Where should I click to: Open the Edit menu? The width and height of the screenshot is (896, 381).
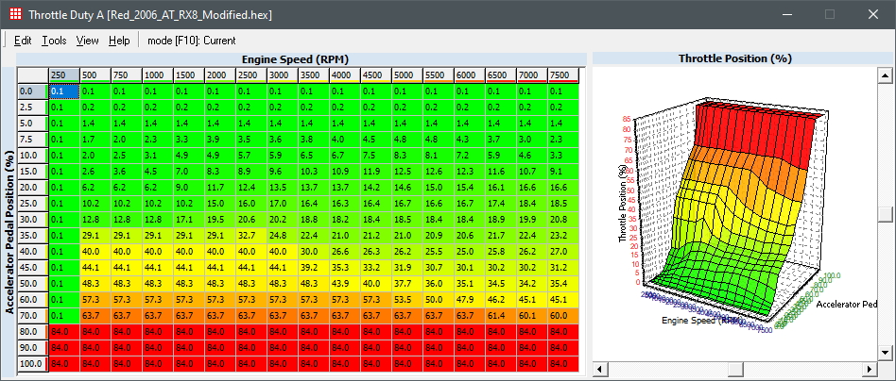tap(23, 41)
